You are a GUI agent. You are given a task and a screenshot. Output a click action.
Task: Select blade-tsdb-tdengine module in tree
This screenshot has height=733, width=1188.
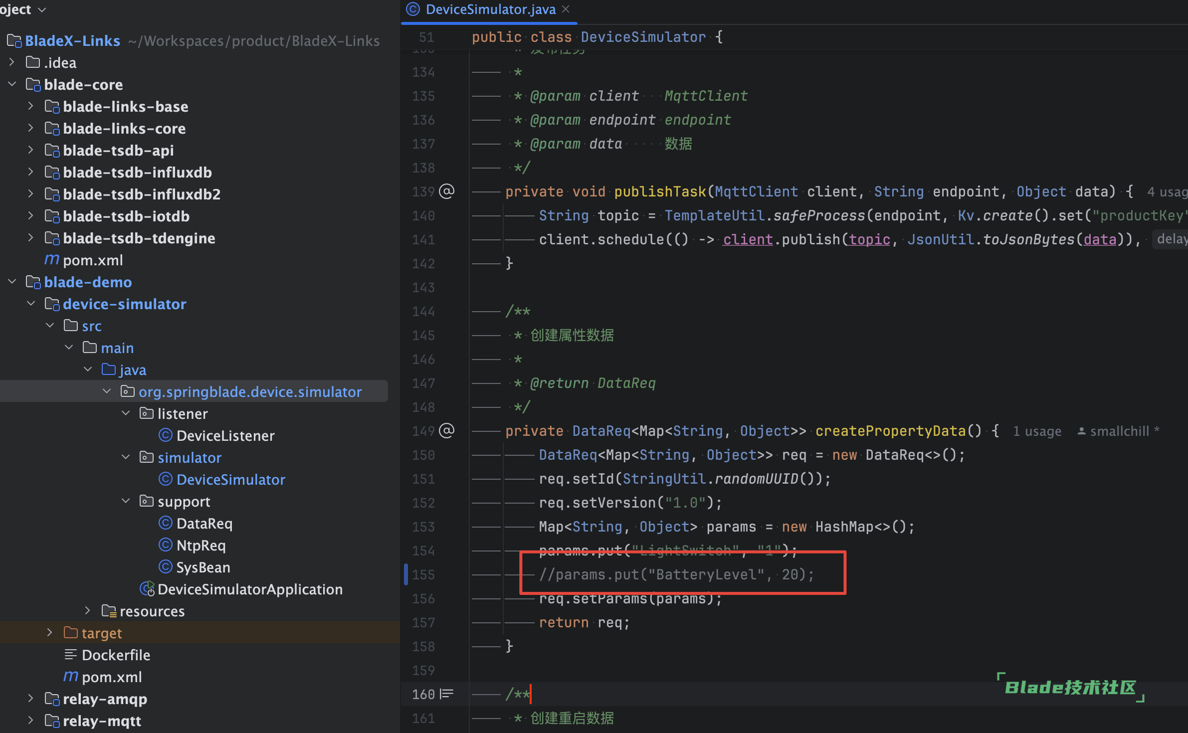click(139, 238)
